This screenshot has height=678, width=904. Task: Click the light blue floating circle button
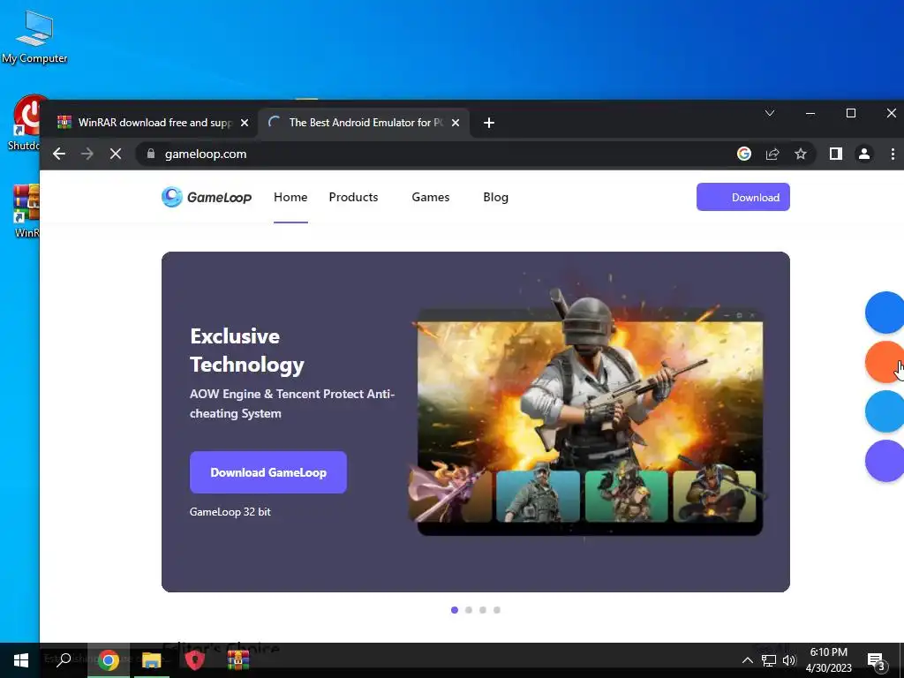point(885,411)
